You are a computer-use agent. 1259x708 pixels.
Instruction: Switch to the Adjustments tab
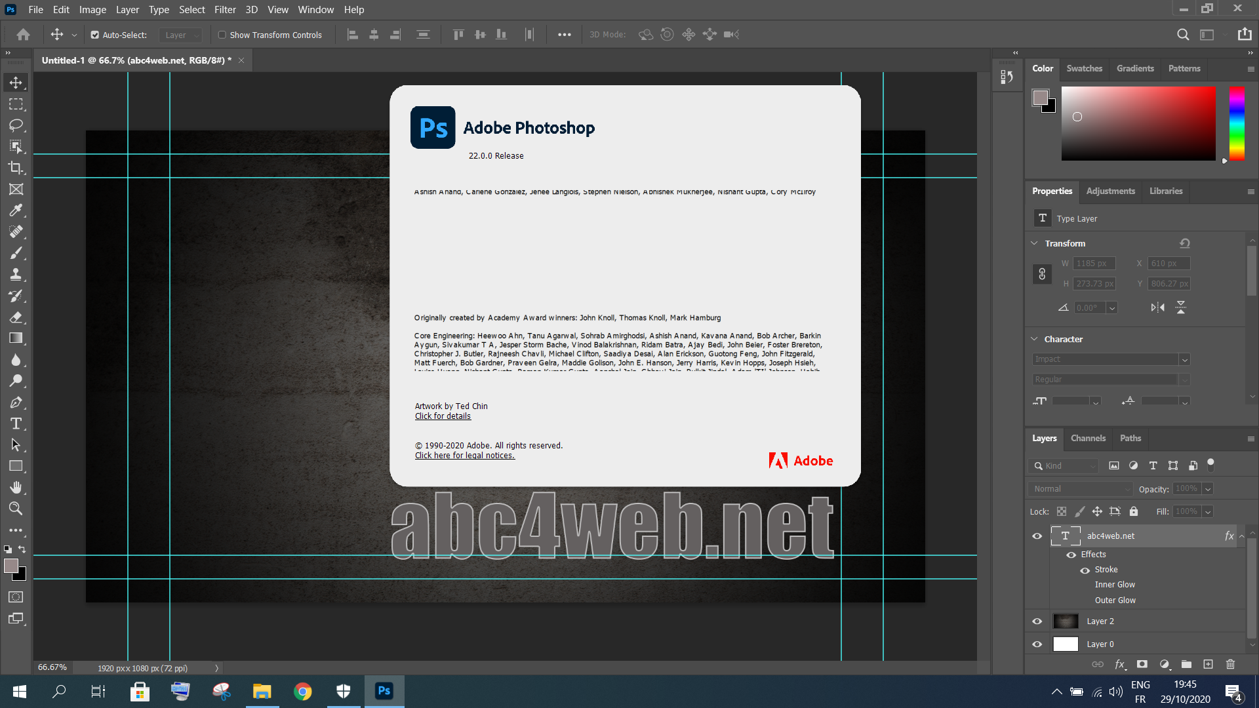1110,191
